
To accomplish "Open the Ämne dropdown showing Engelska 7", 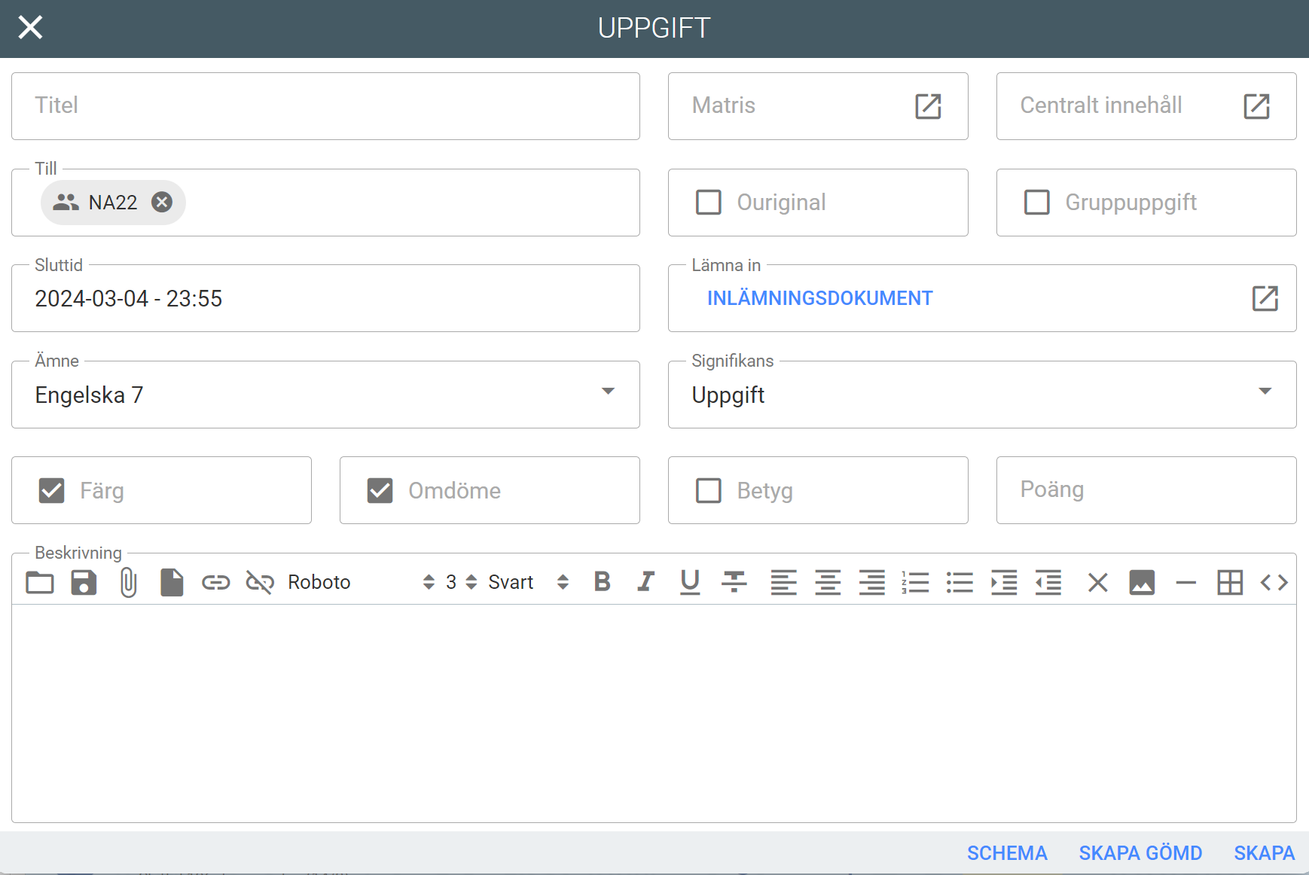I will 325,395.
